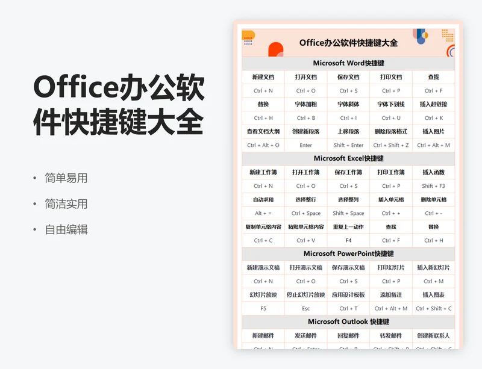The image size is (482, 369).
Task: Click the 复制单元格内容 cell
Action: [x=263, y=227]
